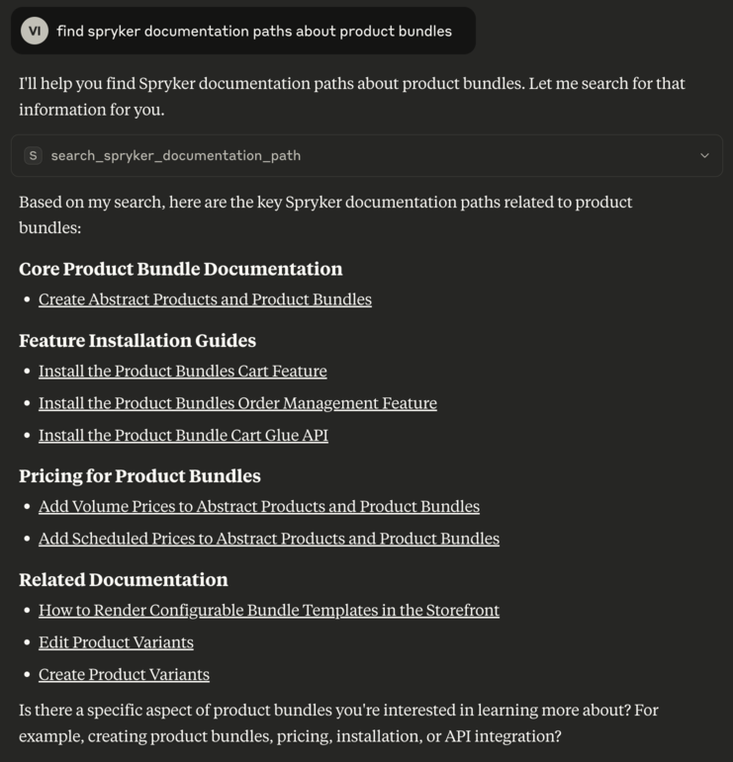The image size is (733, 762).
Task: Click the Core Product Bundle Documentation heading
Action: pos(180,269)
